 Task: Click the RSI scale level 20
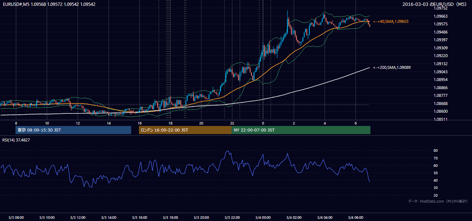(x=436, y=196)
